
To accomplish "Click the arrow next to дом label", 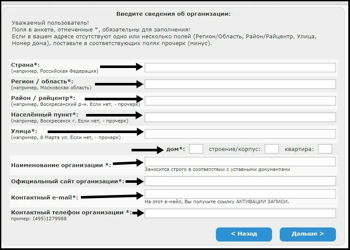I will point(148,150).
